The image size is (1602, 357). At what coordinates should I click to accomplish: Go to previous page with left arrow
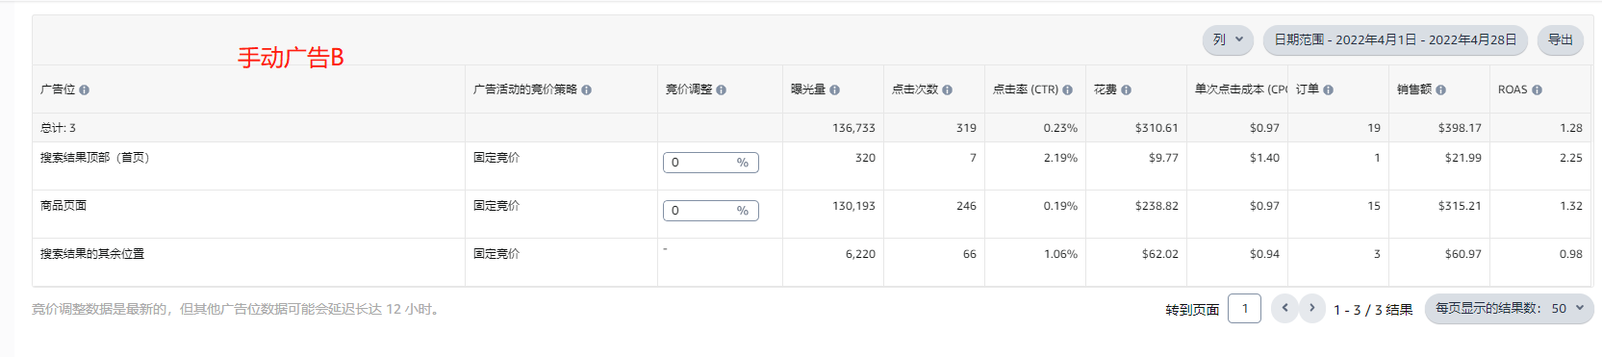(x=1284, y=308)
